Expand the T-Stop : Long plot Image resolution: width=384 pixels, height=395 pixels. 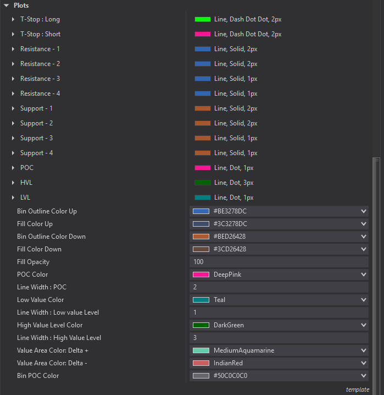click(x=13, y=19)
